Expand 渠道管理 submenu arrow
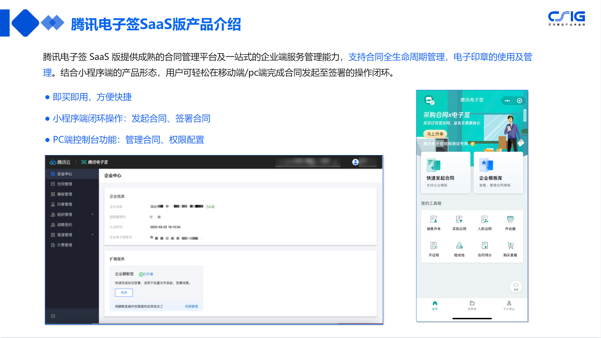Image resolution: width=601 pixels, height=338 pixels. pyautogui.click(x=93, y=235)
